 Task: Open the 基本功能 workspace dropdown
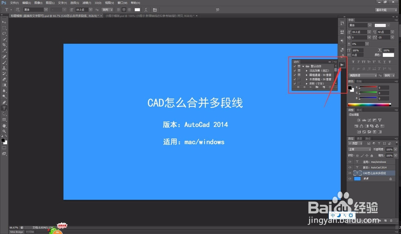tap(386, 10)
